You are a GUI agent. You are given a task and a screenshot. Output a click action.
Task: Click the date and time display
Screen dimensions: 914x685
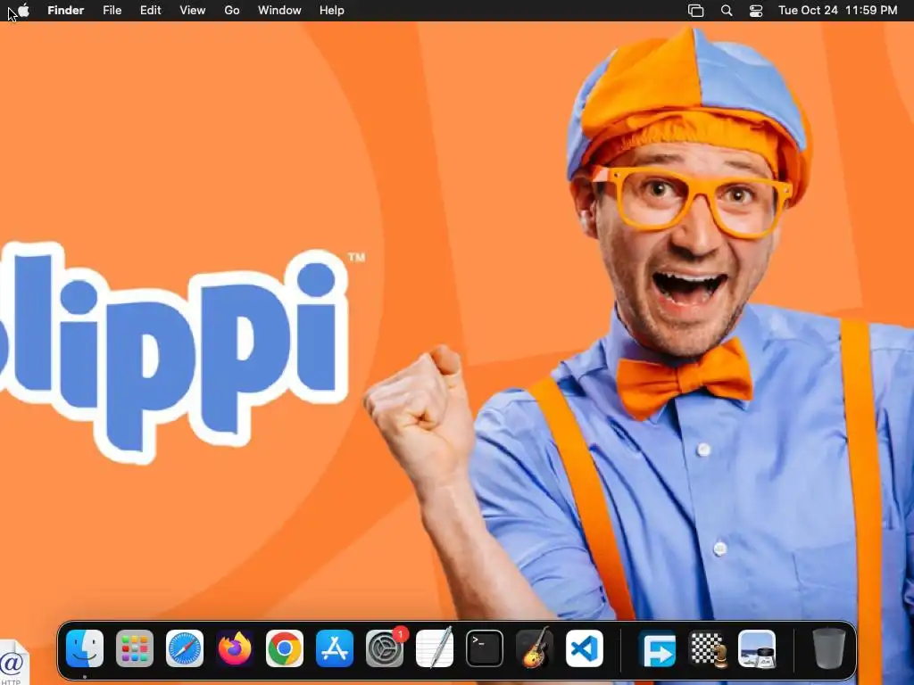click(837, 11)
